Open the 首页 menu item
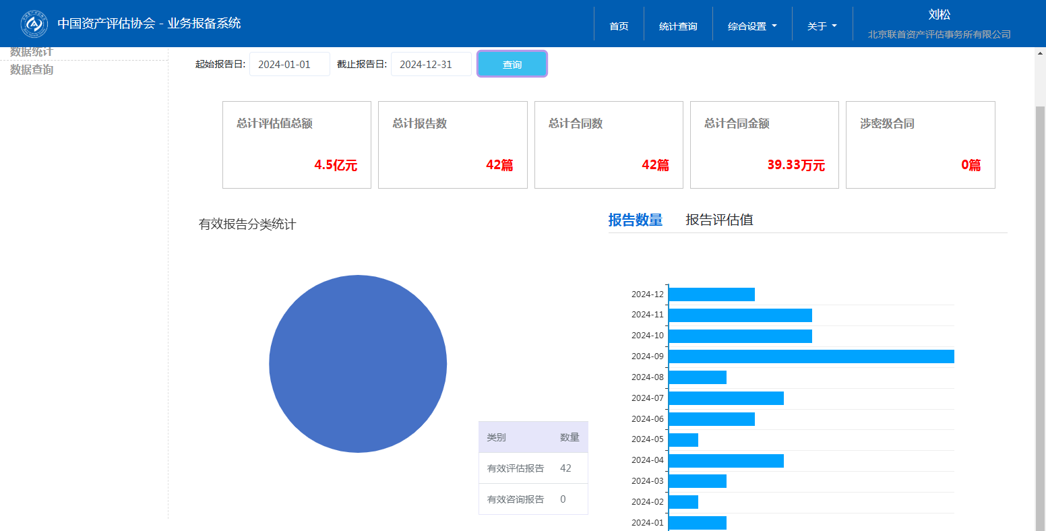 click(x=619, y=26)
